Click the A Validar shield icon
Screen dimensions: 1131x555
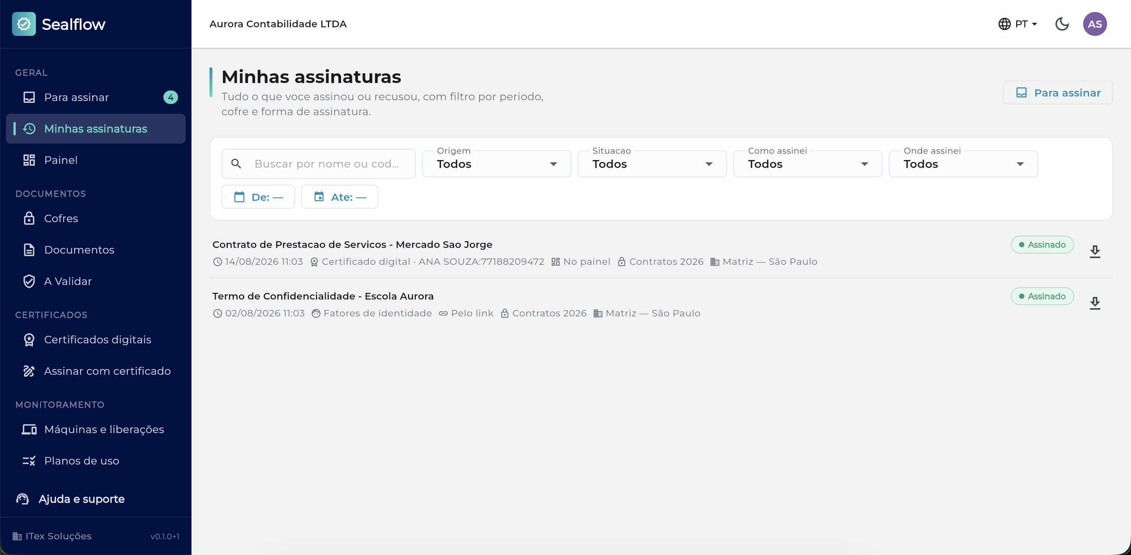29,281
